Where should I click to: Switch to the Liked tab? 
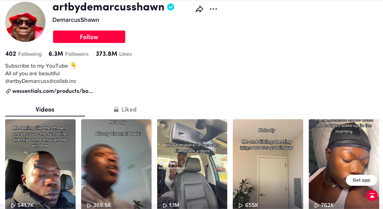click(x=125, y=110)
